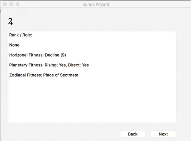Click the word Sectmate

[x=69, y=75]
